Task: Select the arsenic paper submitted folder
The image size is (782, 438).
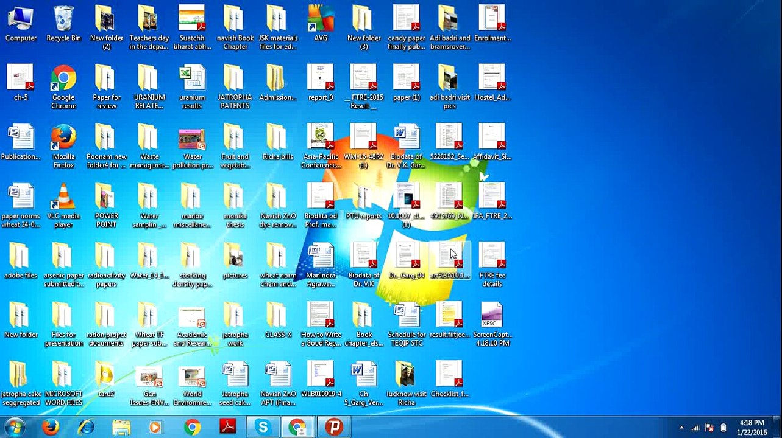Action: tap(63, 265)
